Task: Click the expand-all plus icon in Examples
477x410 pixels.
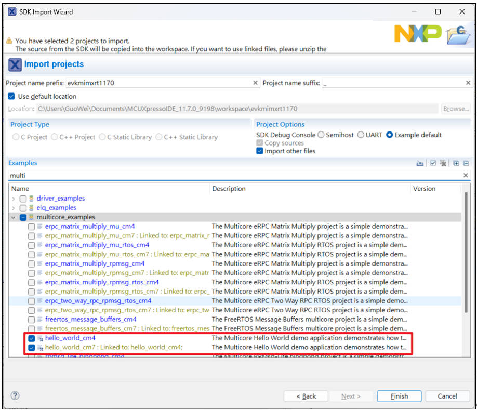Action: coord(456,163)
